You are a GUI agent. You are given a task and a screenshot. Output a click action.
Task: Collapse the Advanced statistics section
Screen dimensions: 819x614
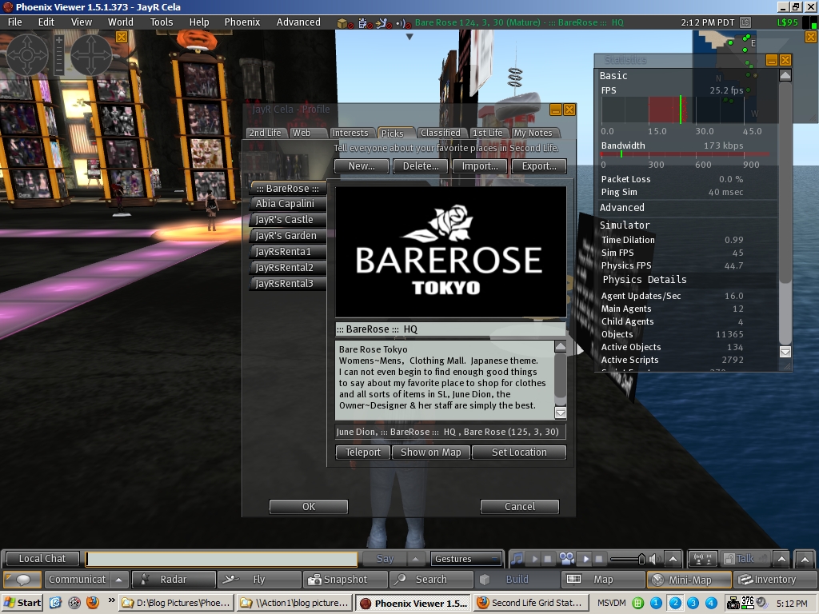point(622,207)
